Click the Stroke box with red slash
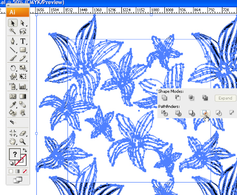The height and width of the screenshot is (195, 237). (23, 162)
